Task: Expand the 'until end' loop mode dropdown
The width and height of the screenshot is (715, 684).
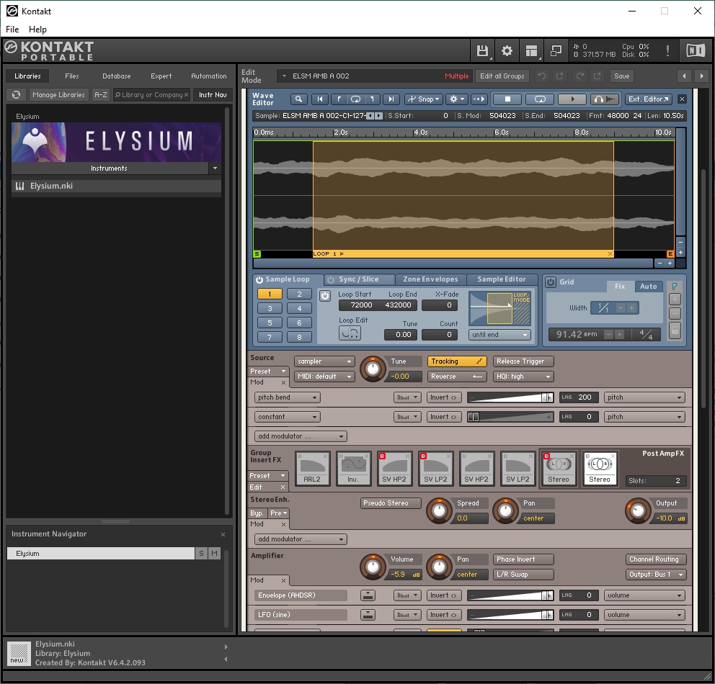Action: (499, 335)
